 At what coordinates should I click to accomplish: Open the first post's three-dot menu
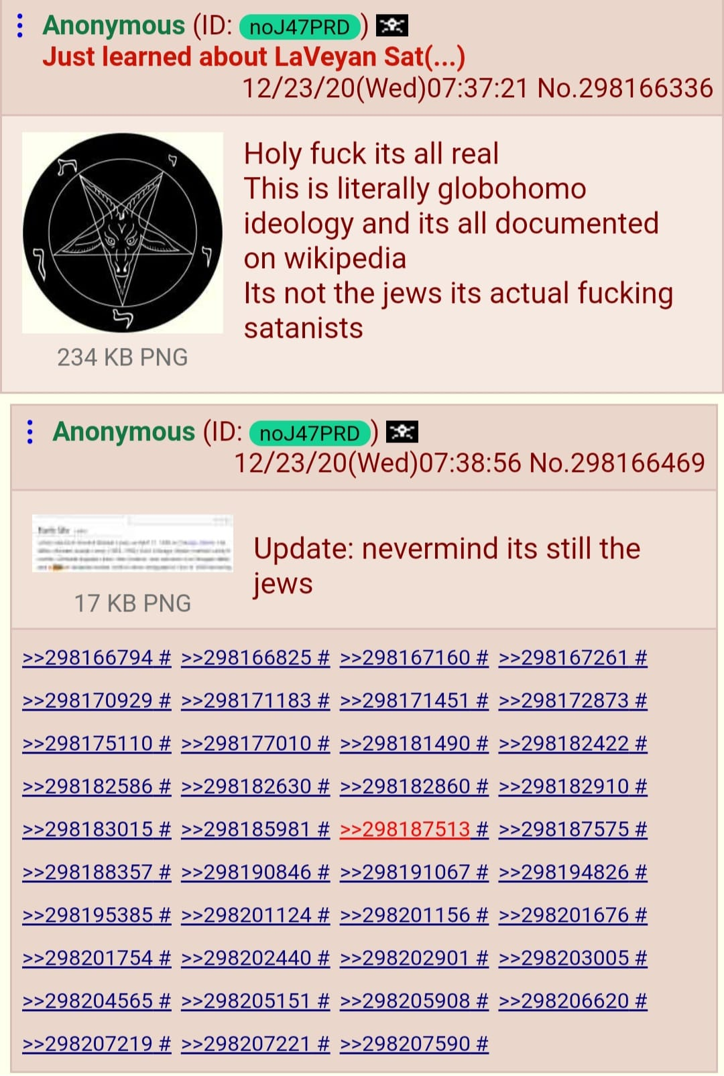click(x=20, y=25)
